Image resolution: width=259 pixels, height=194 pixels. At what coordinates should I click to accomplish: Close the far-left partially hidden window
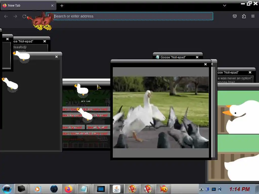[x=7, y=39]
